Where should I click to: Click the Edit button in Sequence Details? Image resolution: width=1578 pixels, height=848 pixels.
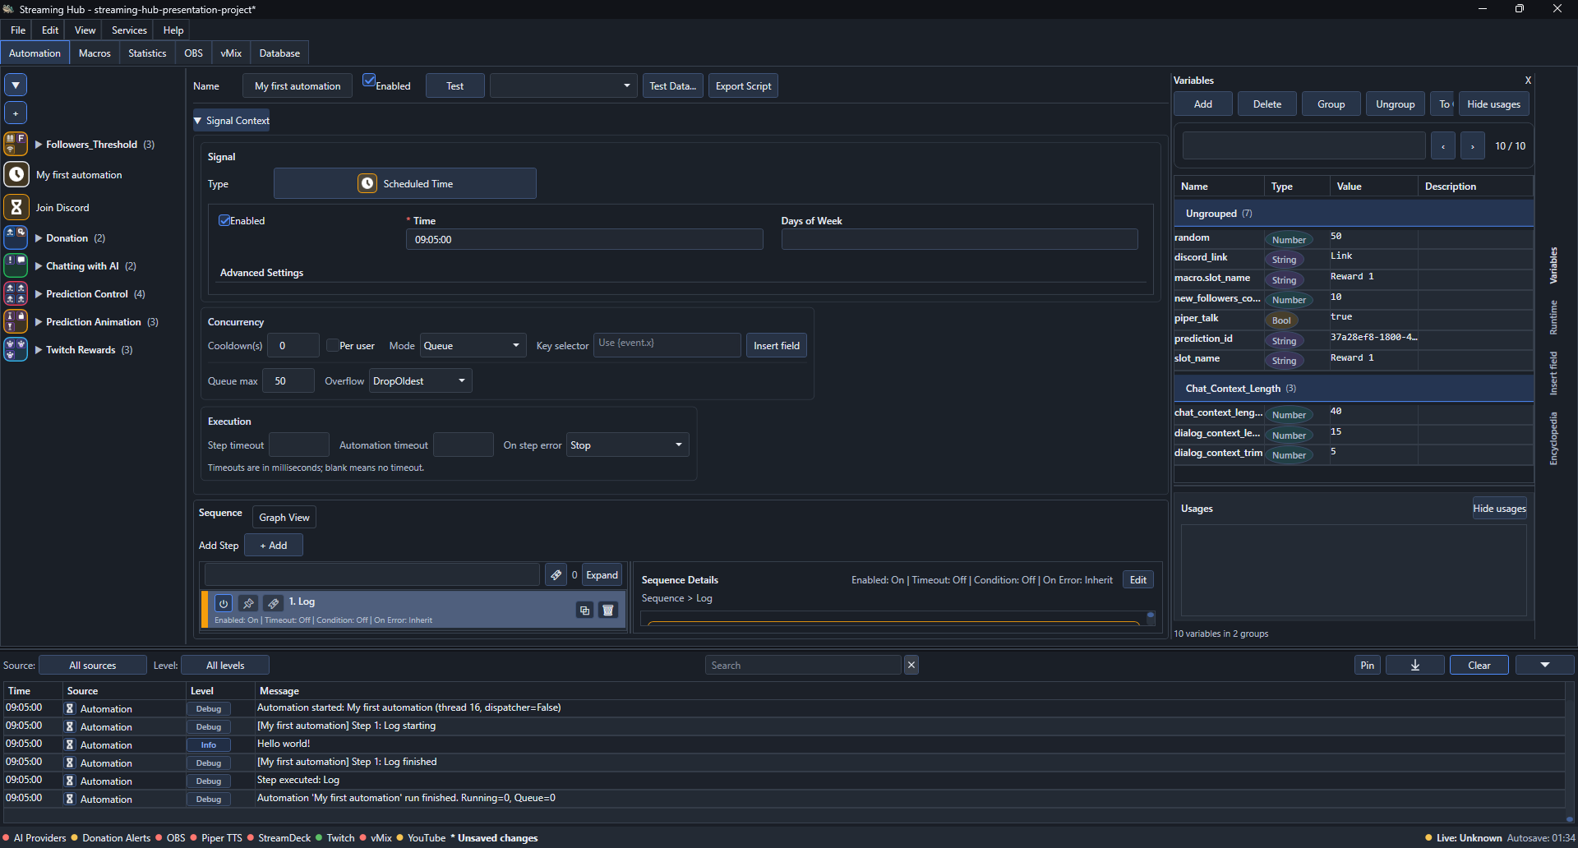click(1138, 579)
